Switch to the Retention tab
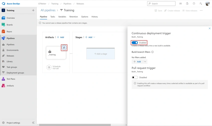 point(74,17)
